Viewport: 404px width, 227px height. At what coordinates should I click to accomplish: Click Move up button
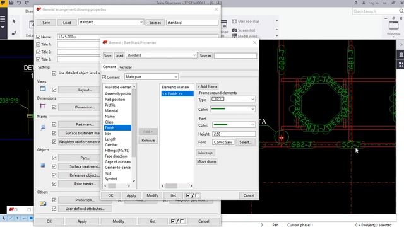tap(205, 153)
